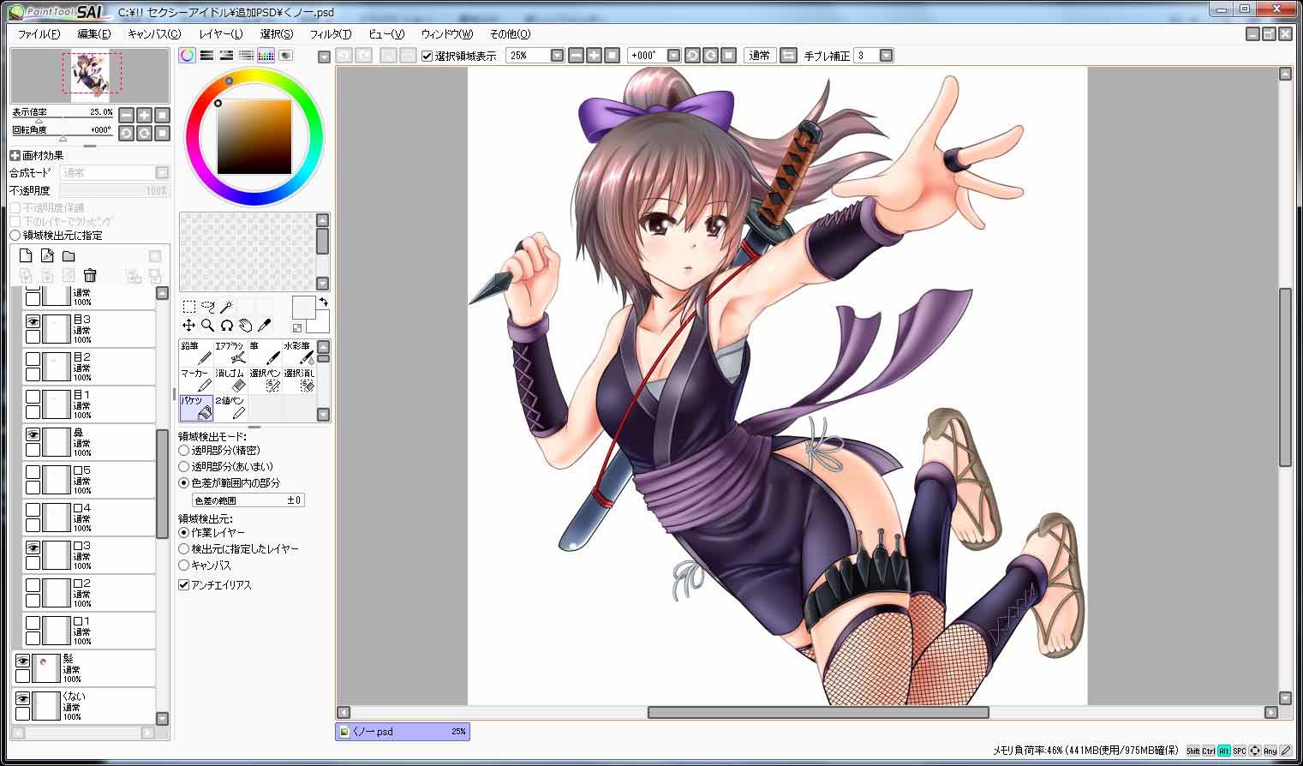Switch to the くノ一.psd document tab
This screenshot has height=766, width=1303.
[x=403, y=732]
